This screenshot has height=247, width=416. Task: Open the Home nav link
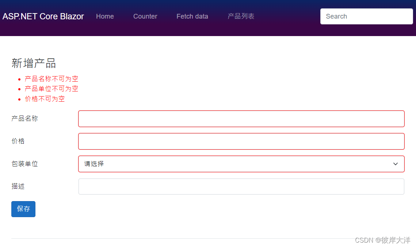pyautogui.click(x=105, y=16)
